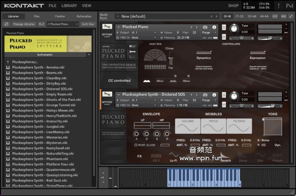Solo the Plucked Piano instrument
The width and height of the screenshot is (296, 196).
click(x=224, y=27)
